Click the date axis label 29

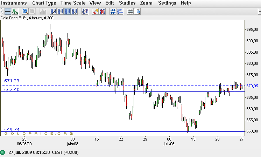(x=145, y=139)
